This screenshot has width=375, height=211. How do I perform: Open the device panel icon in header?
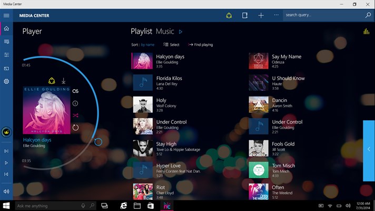[245, 16]
